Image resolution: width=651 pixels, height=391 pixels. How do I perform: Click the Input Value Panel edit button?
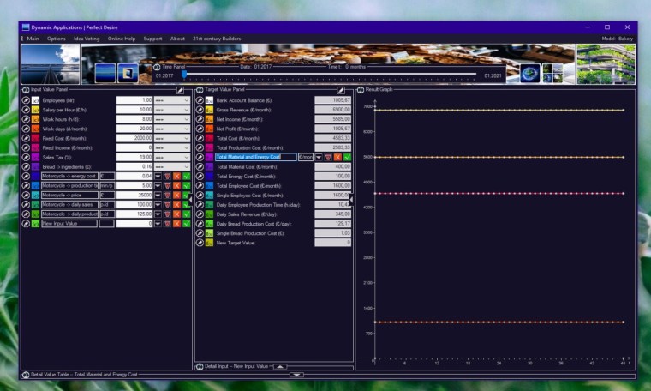[180, 89]
